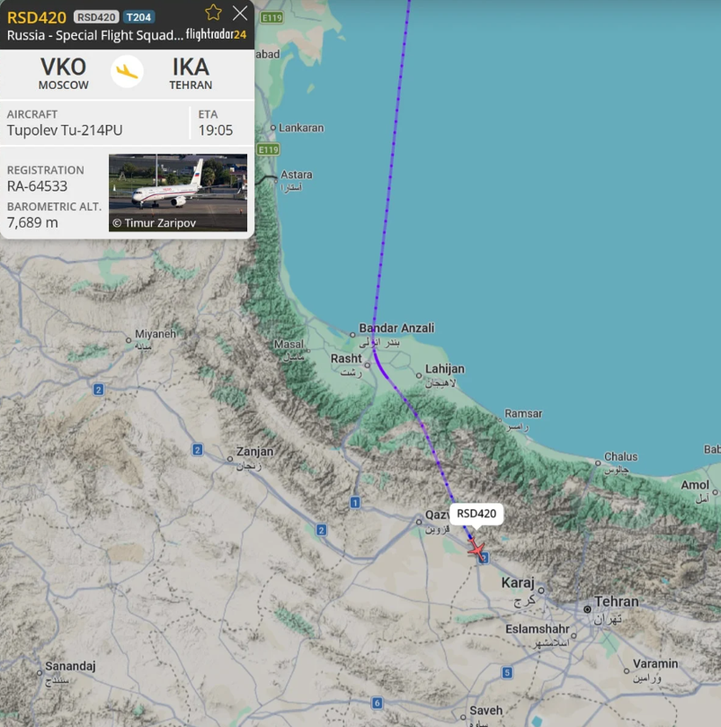Click the flightradar24 logo
This screenshot has height=727, width=721.
[216, 34]
